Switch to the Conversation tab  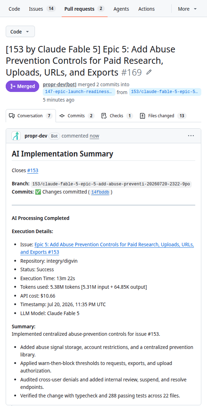(31, 116)
